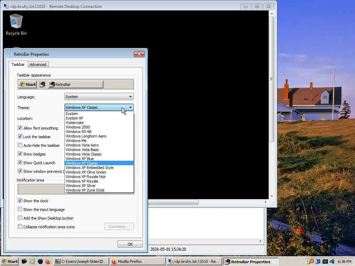Screen dimensions: 355x266
Task: Launch Firefox from the Quick Launch area
Action: 48,261
